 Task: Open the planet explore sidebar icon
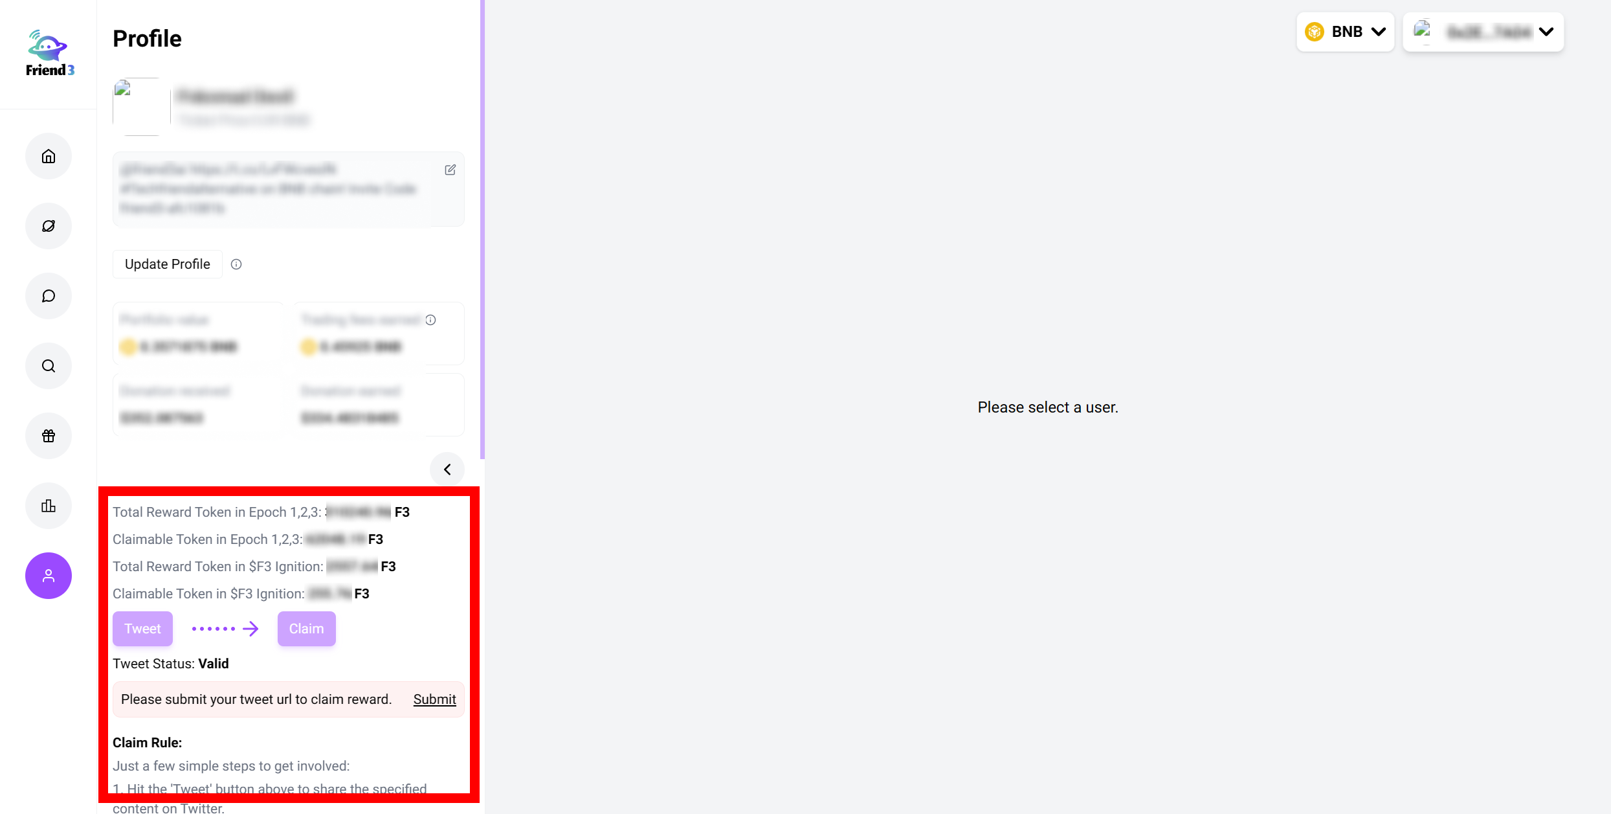point(49,226)
